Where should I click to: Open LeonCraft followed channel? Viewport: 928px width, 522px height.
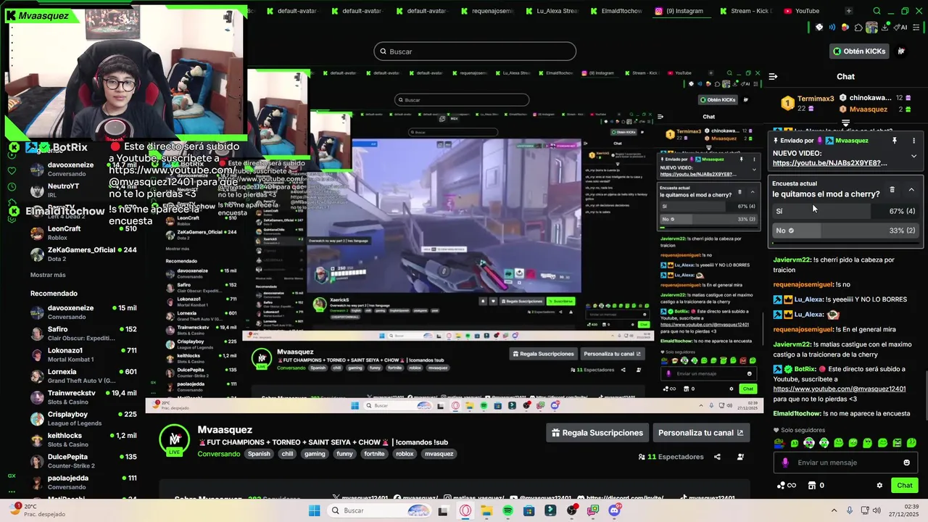coord(83,233)
